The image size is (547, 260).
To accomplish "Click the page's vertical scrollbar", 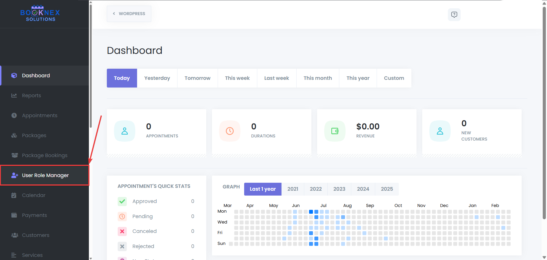I will pyautogui.click(x=544, y=114).
